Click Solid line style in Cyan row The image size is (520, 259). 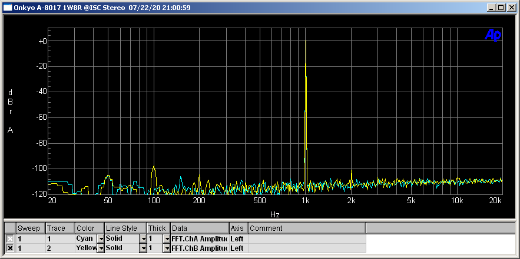(x=122, y=238)
